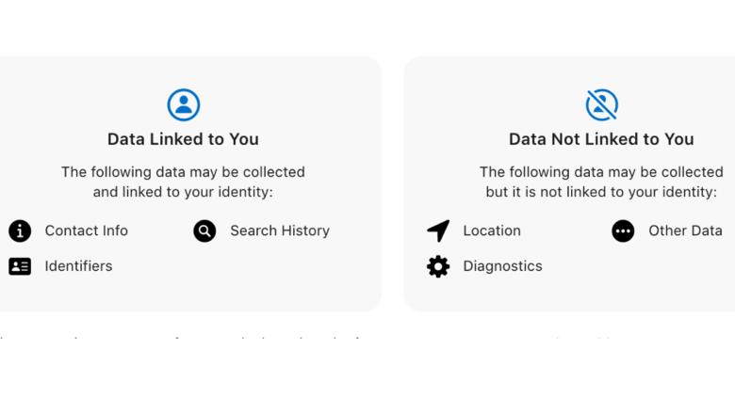This screenshot has height=413, width=735.
Task: Select the Diagnostics gear icon
Action: pos(438,266)
